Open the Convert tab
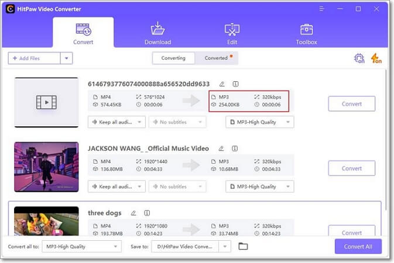Image resolution: width=394 pixels, height=263 pixels. click(x=83, y=33)
